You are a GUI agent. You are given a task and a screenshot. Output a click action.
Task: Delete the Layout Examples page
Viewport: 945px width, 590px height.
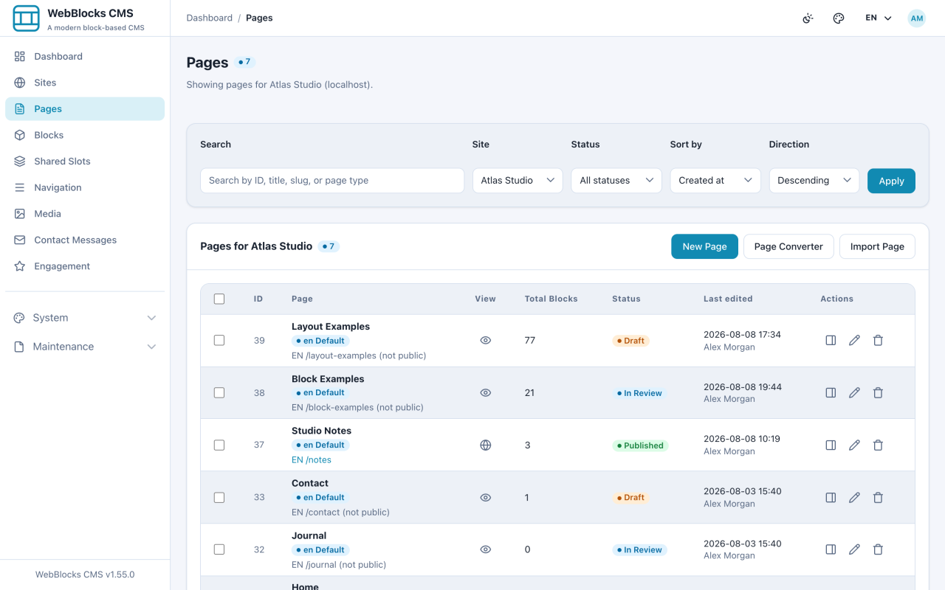point(878,341)
